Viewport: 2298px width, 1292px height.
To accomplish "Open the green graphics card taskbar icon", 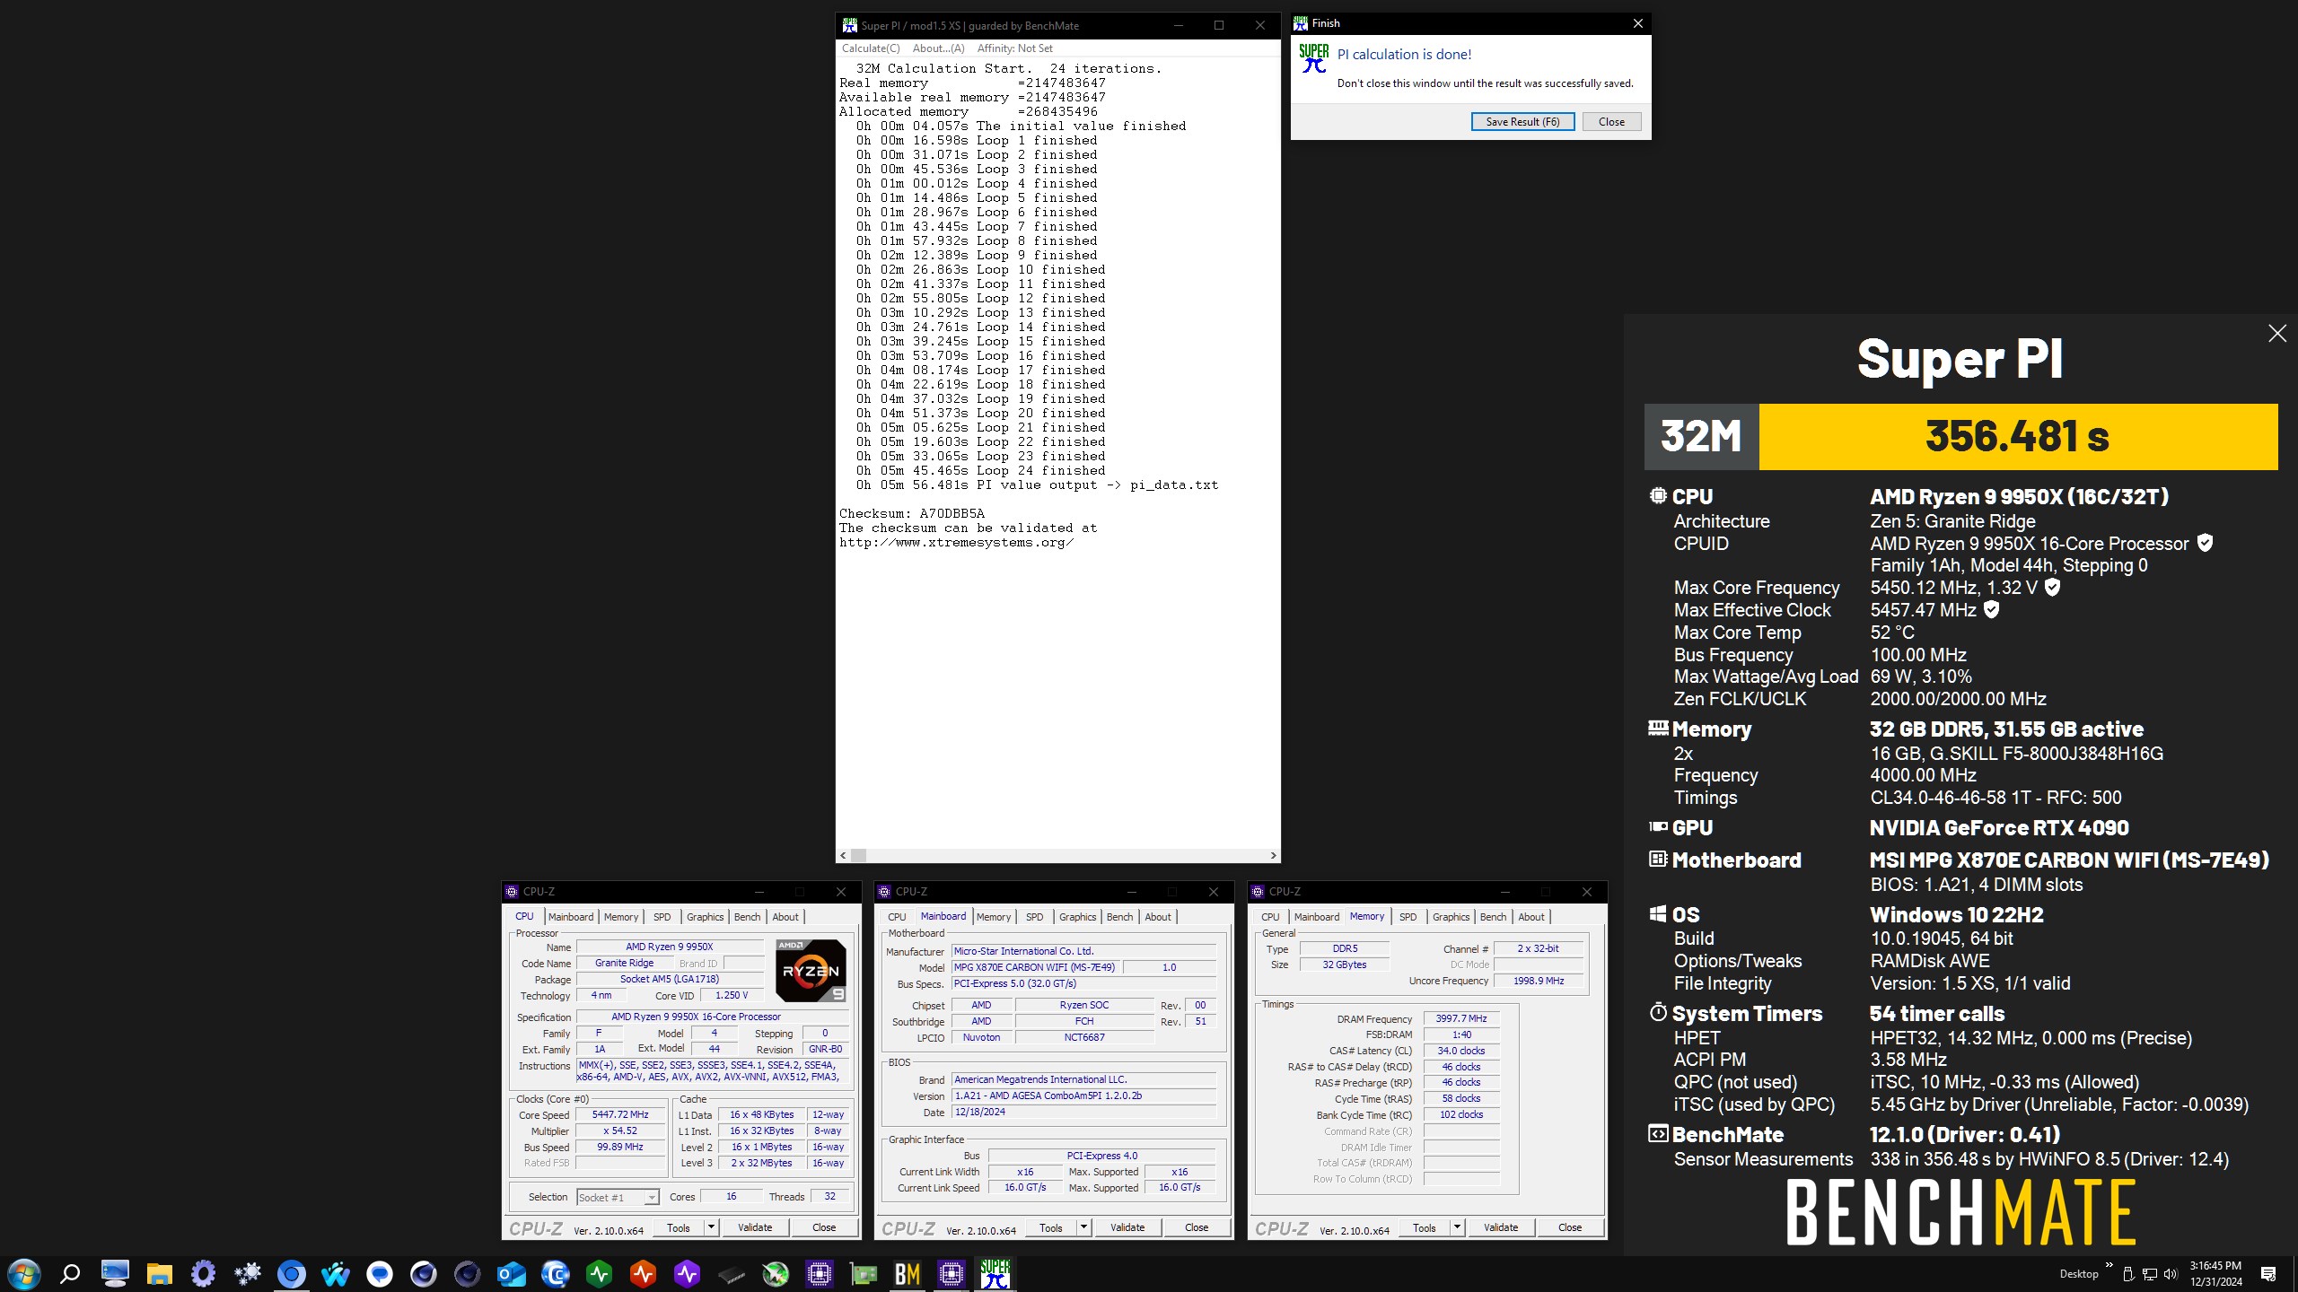I will click(864, 1273).
